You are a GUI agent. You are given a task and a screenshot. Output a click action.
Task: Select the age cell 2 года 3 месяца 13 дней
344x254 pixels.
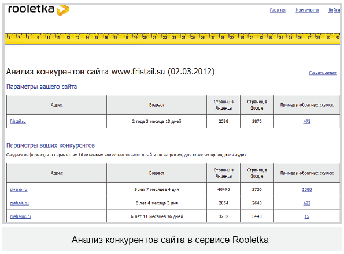(157, 121)
